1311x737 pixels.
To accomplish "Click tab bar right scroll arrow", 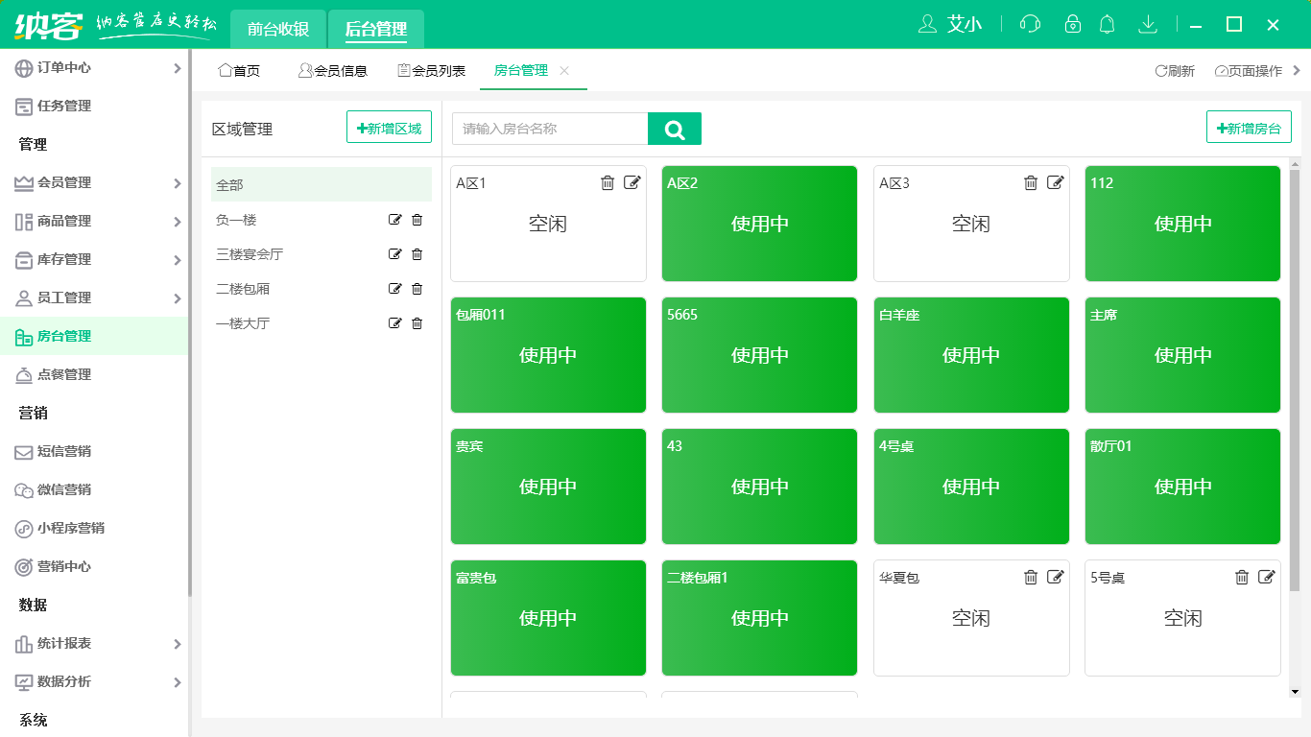I will click(x=1297, y=70).
